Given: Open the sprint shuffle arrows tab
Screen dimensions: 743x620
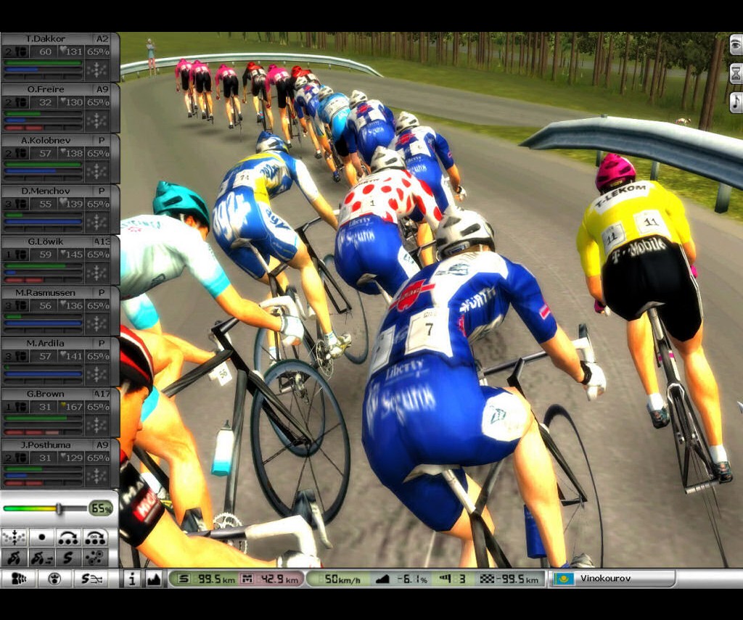Looking at the screenshot, I should pyautogui.click(x=93, y=579).
